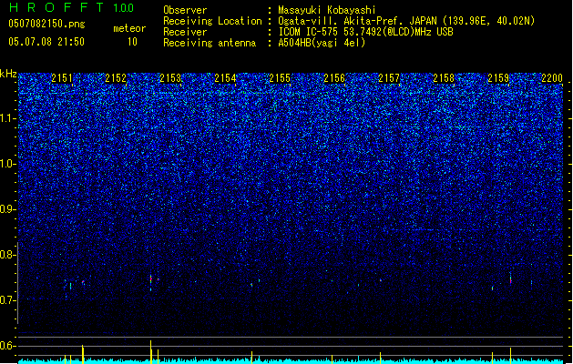Click the 2152 time marker
The width and height of the screenshot is (573, 364).
(x=116, y=78)
